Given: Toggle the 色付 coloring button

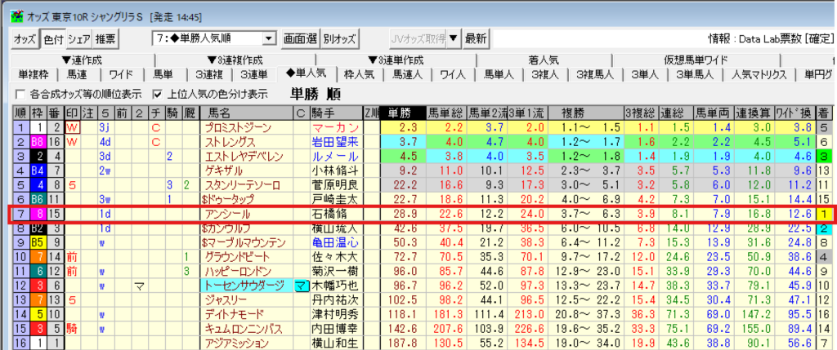Looking at the screenshot, I should pos(51,38).
